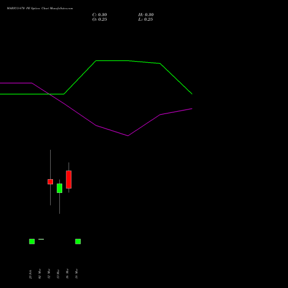
Task: Click the green square marker above 18 Mar
Action: (78, 241)
